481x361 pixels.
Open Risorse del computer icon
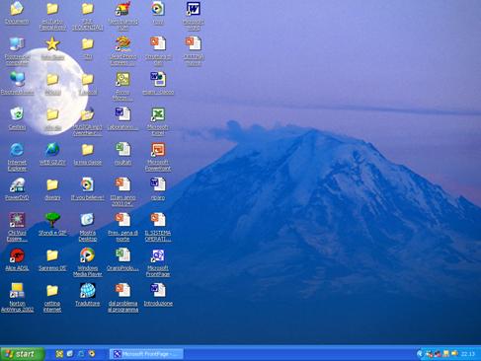(17, 44)
